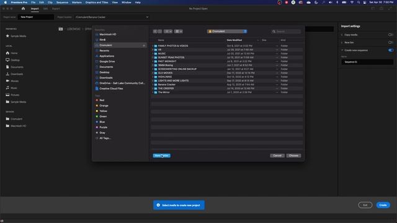Click the Apple menu icon
Viewport: 397px width, 223px height.
click(x=6, y=2)
